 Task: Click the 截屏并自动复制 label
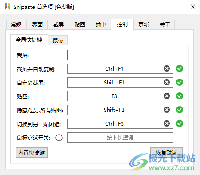pyautogui.click(x=36, y=69)
